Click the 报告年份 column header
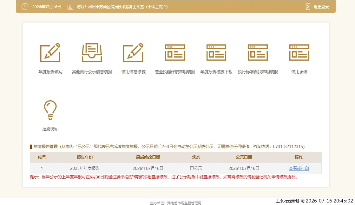Viewport: 355px width, 205px height. [85, 157]
